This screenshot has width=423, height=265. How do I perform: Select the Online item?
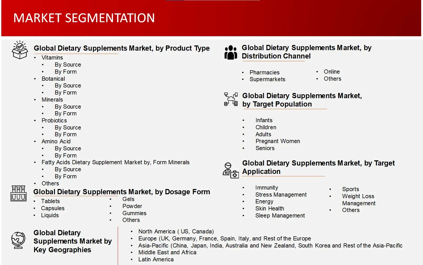pos(332,72)
